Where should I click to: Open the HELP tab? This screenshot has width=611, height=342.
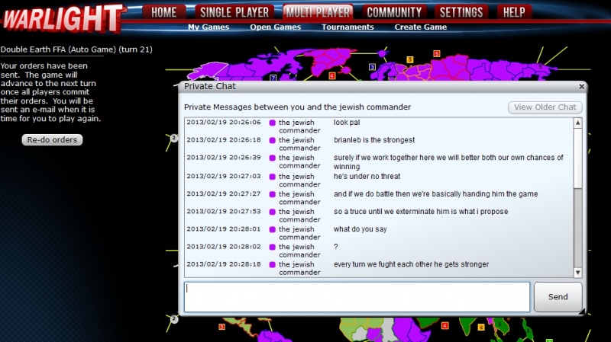(x=514, y=12)
